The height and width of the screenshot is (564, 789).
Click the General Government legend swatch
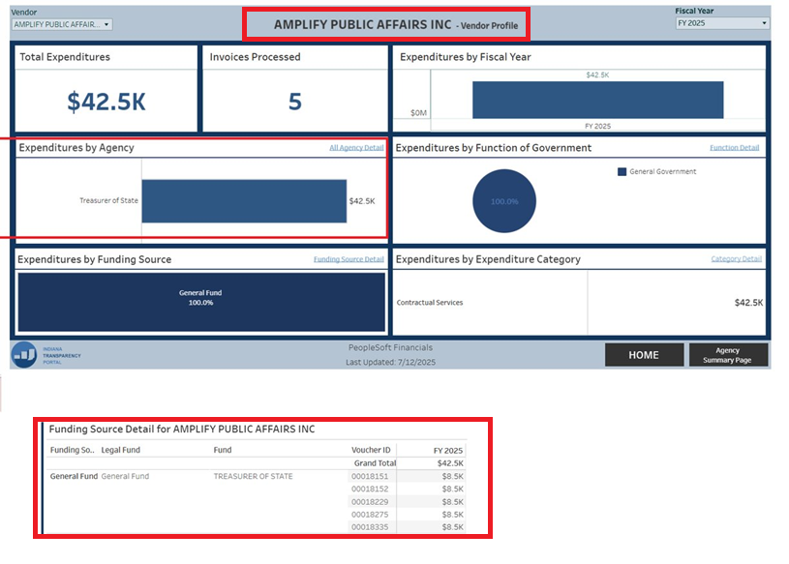[x=622, y=172]
